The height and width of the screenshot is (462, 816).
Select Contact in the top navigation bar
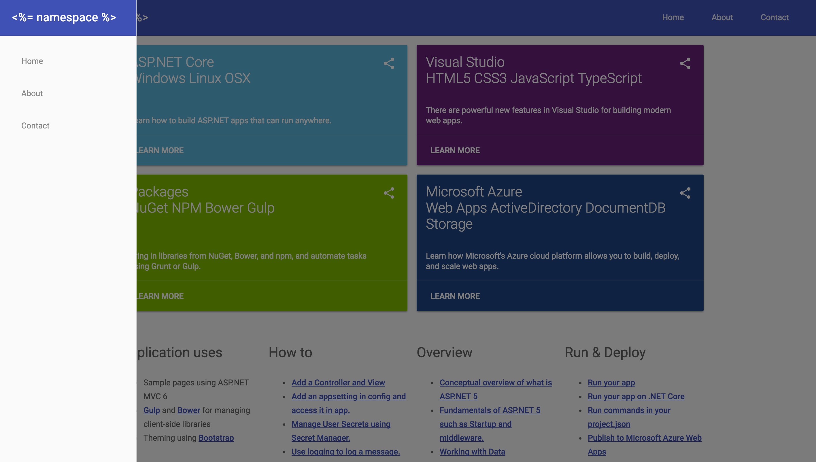pyautogui.click(x=775, y=18)
